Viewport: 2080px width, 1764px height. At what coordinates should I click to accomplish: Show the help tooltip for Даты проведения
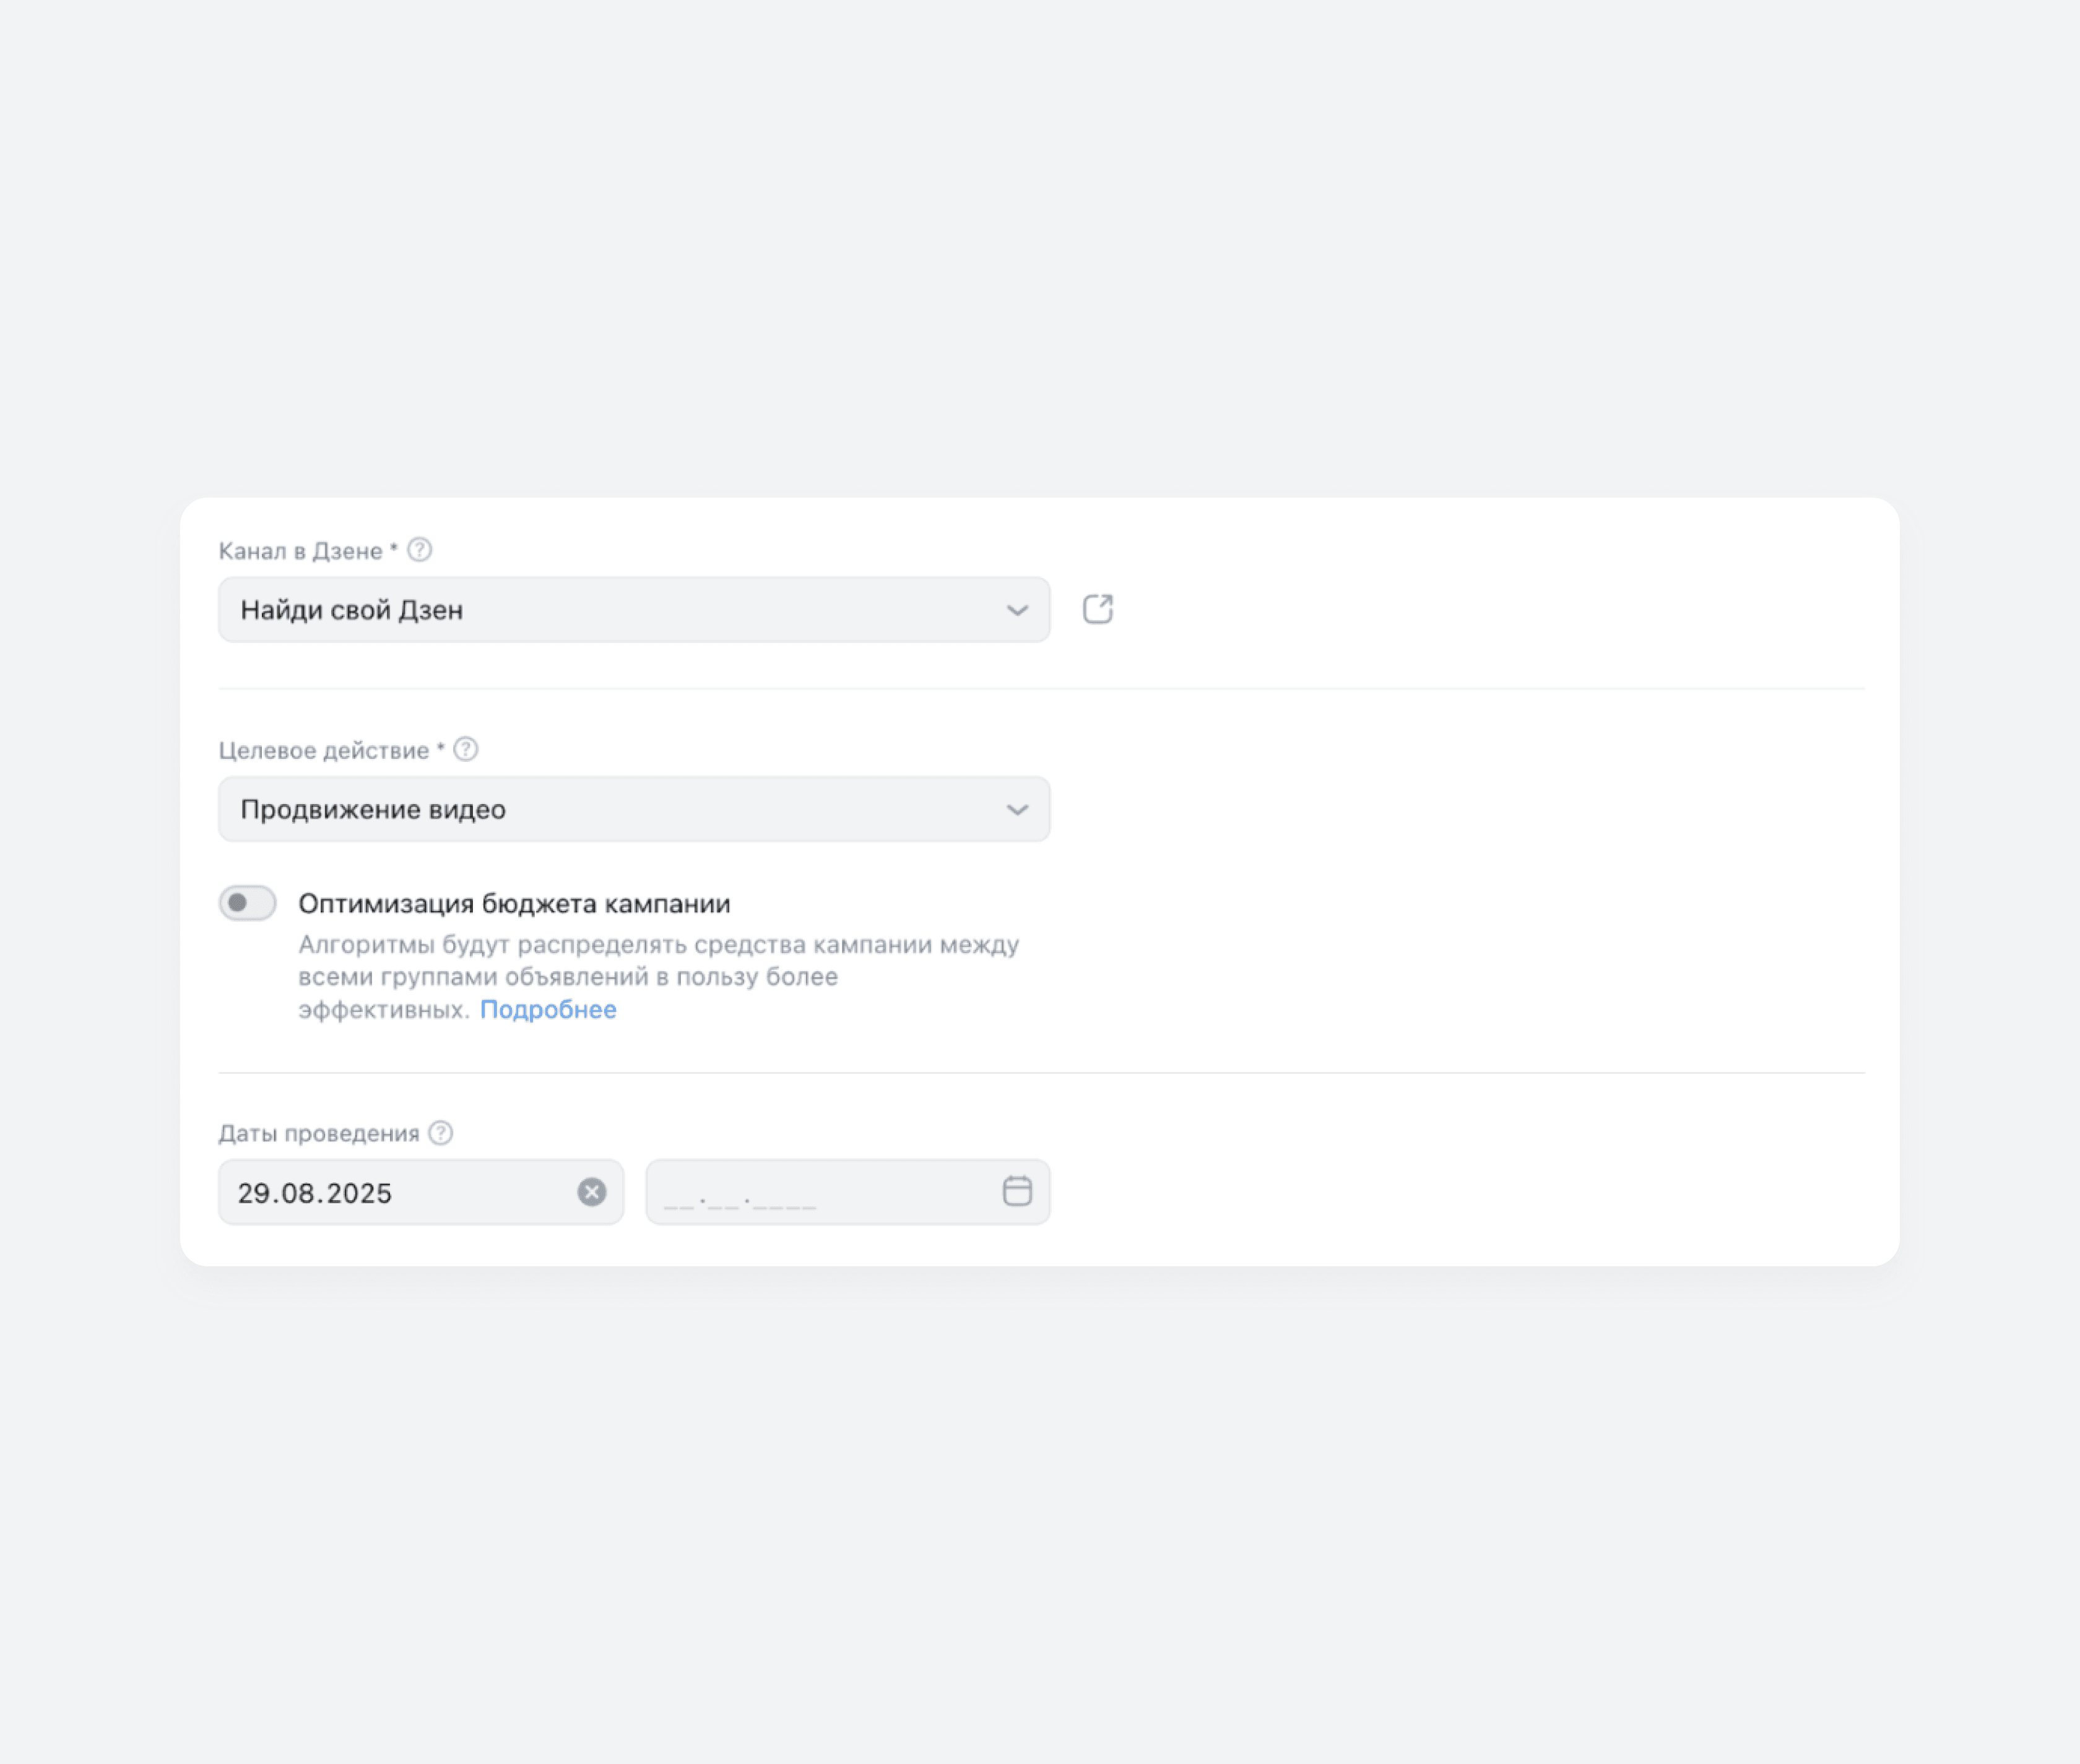point(441,1132)
